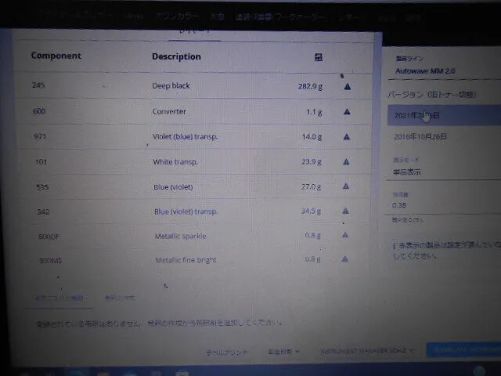Expand the dropdown next to the label print button
501x376 pixels.
tap(283, 351)
